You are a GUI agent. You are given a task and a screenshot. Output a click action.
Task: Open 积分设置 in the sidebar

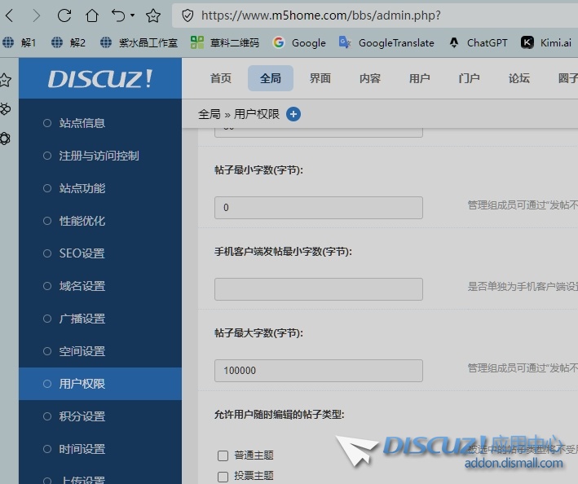[x=100, y=416]
